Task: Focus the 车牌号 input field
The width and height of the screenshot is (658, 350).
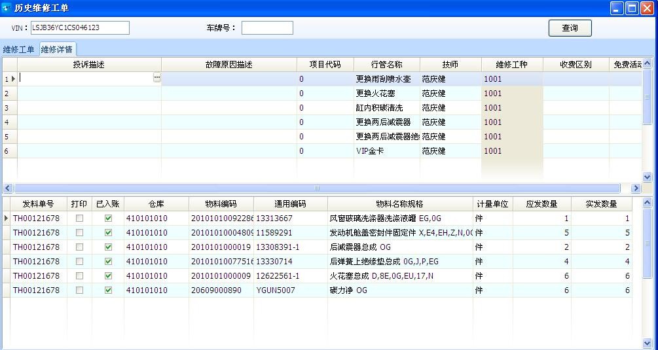Action: 267,27
